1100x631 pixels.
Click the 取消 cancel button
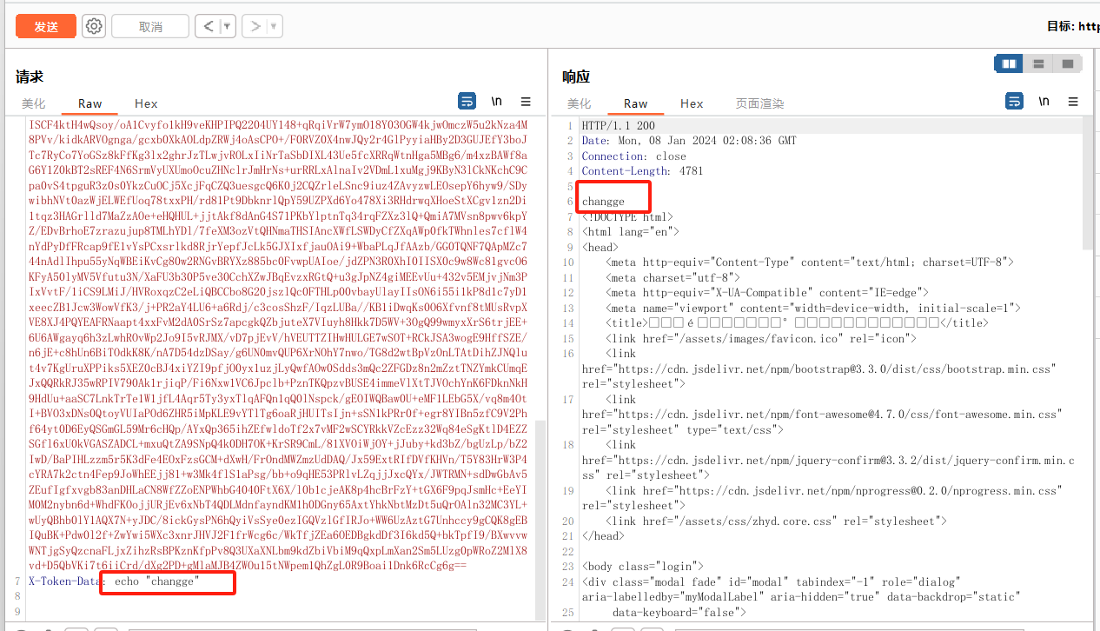point(150,27)
